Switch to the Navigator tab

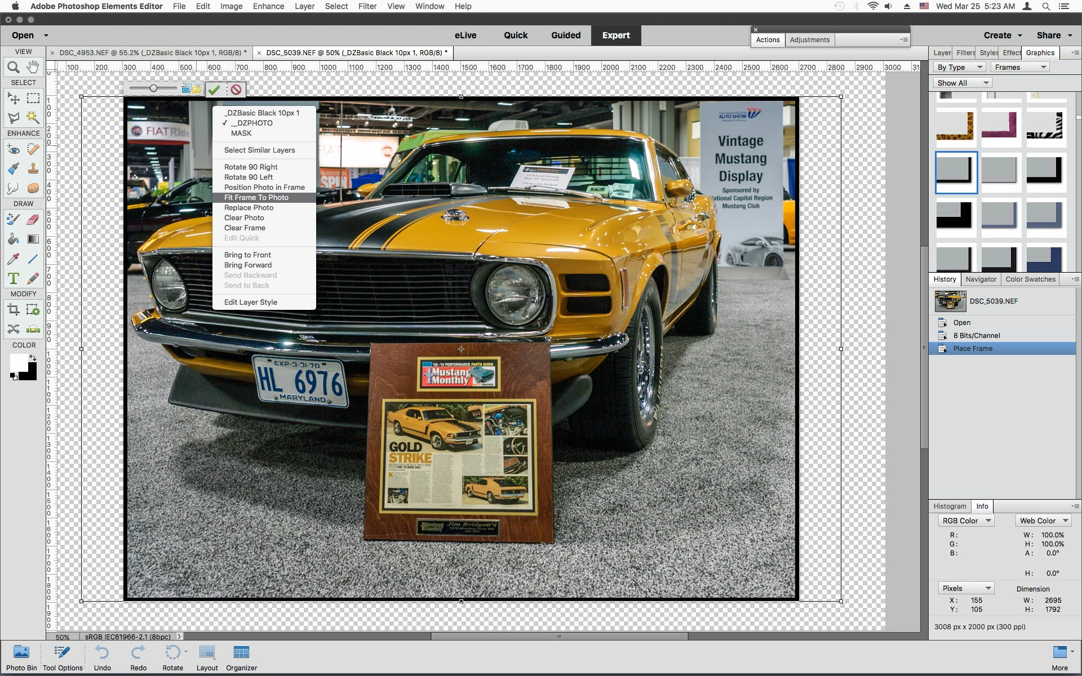tap(981, 279)
